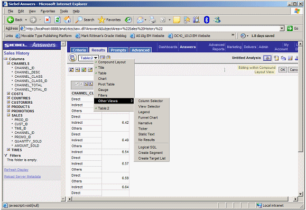Go to the Home page icon
The width and height of the screenshot is (306, 210).
(x=67, y=20)
